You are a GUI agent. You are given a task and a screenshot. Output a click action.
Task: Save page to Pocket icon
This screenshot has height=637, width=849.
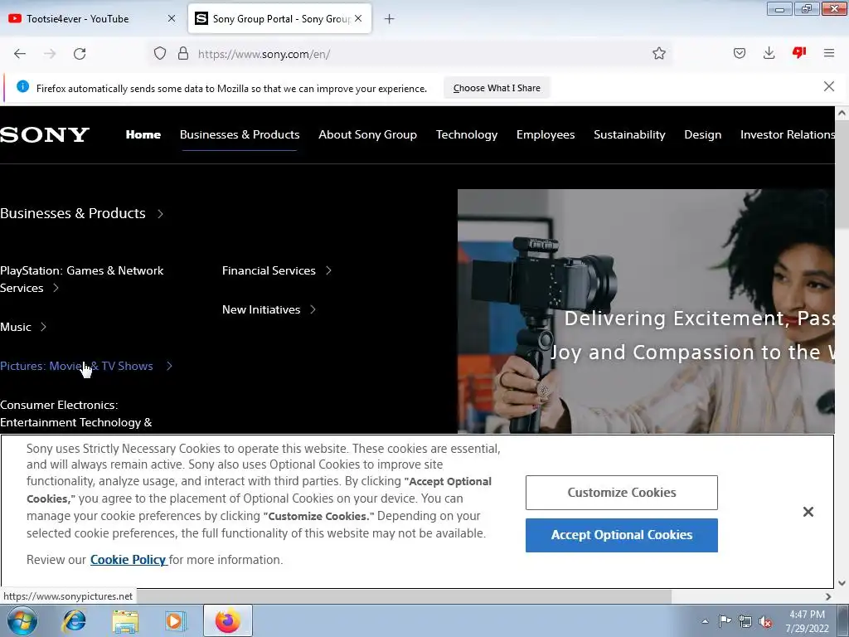740,53
